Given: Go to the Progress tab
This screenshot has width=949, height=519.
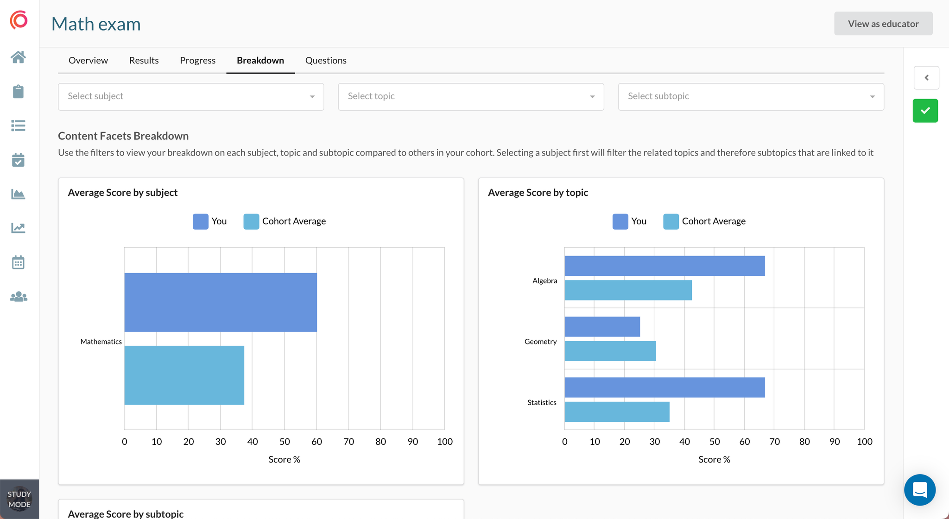Looking at the screenshot, I should (197, 61).
